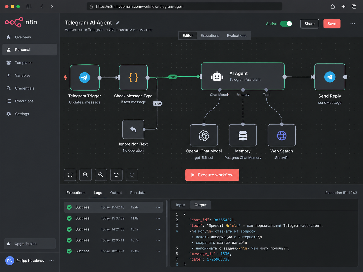Open options for the 10:18:54 execution
The height and width of the screenshot is (272, 363).
158,251
